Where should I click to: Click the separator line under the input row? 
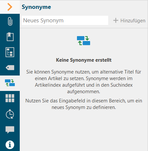coord(84,28)
